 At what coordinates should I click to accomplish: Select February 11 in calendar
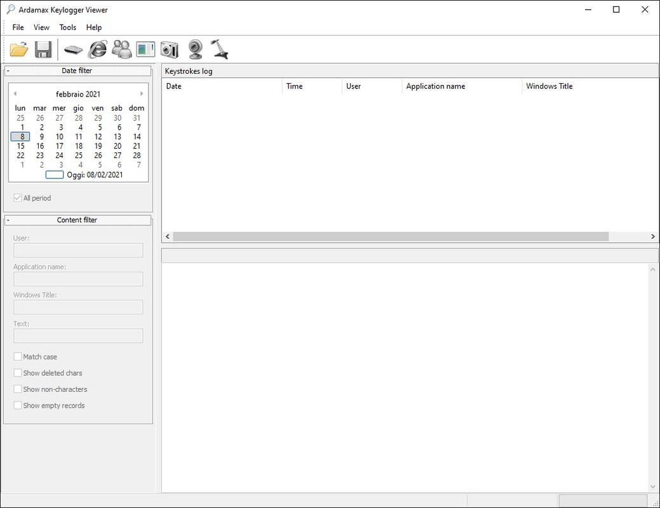pyautogui.click(x=79, y=137)
